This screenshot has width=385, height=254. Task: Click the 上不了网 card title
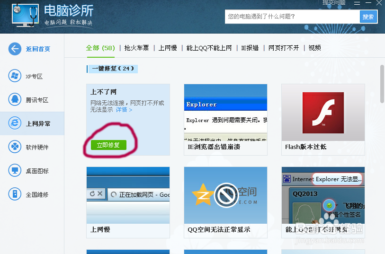(x=103, y=92)
